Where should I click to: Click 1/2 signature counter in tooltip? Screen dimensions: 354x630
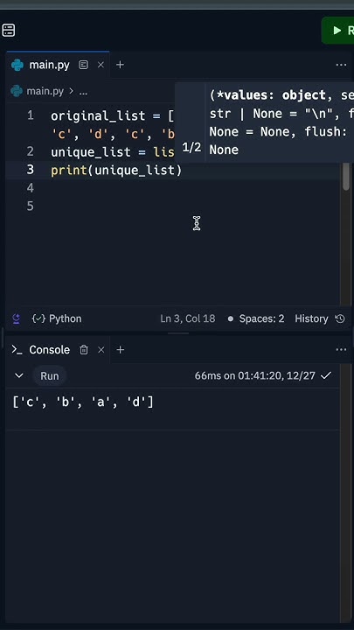coord(191,148)
